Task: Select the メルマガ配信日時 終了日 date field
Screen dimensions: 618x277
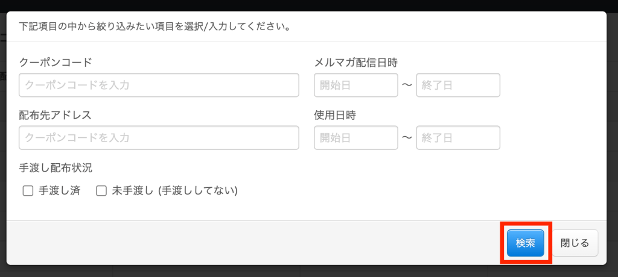Action: pos(457,85)
